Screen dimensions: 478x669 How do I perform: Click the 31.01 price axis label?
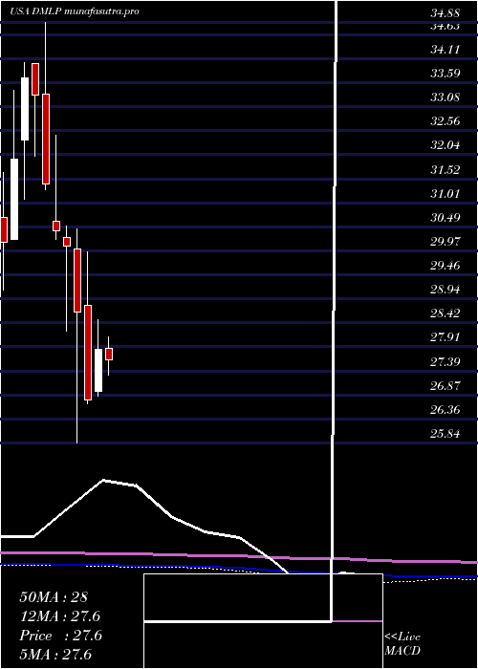tap(445, 194)
